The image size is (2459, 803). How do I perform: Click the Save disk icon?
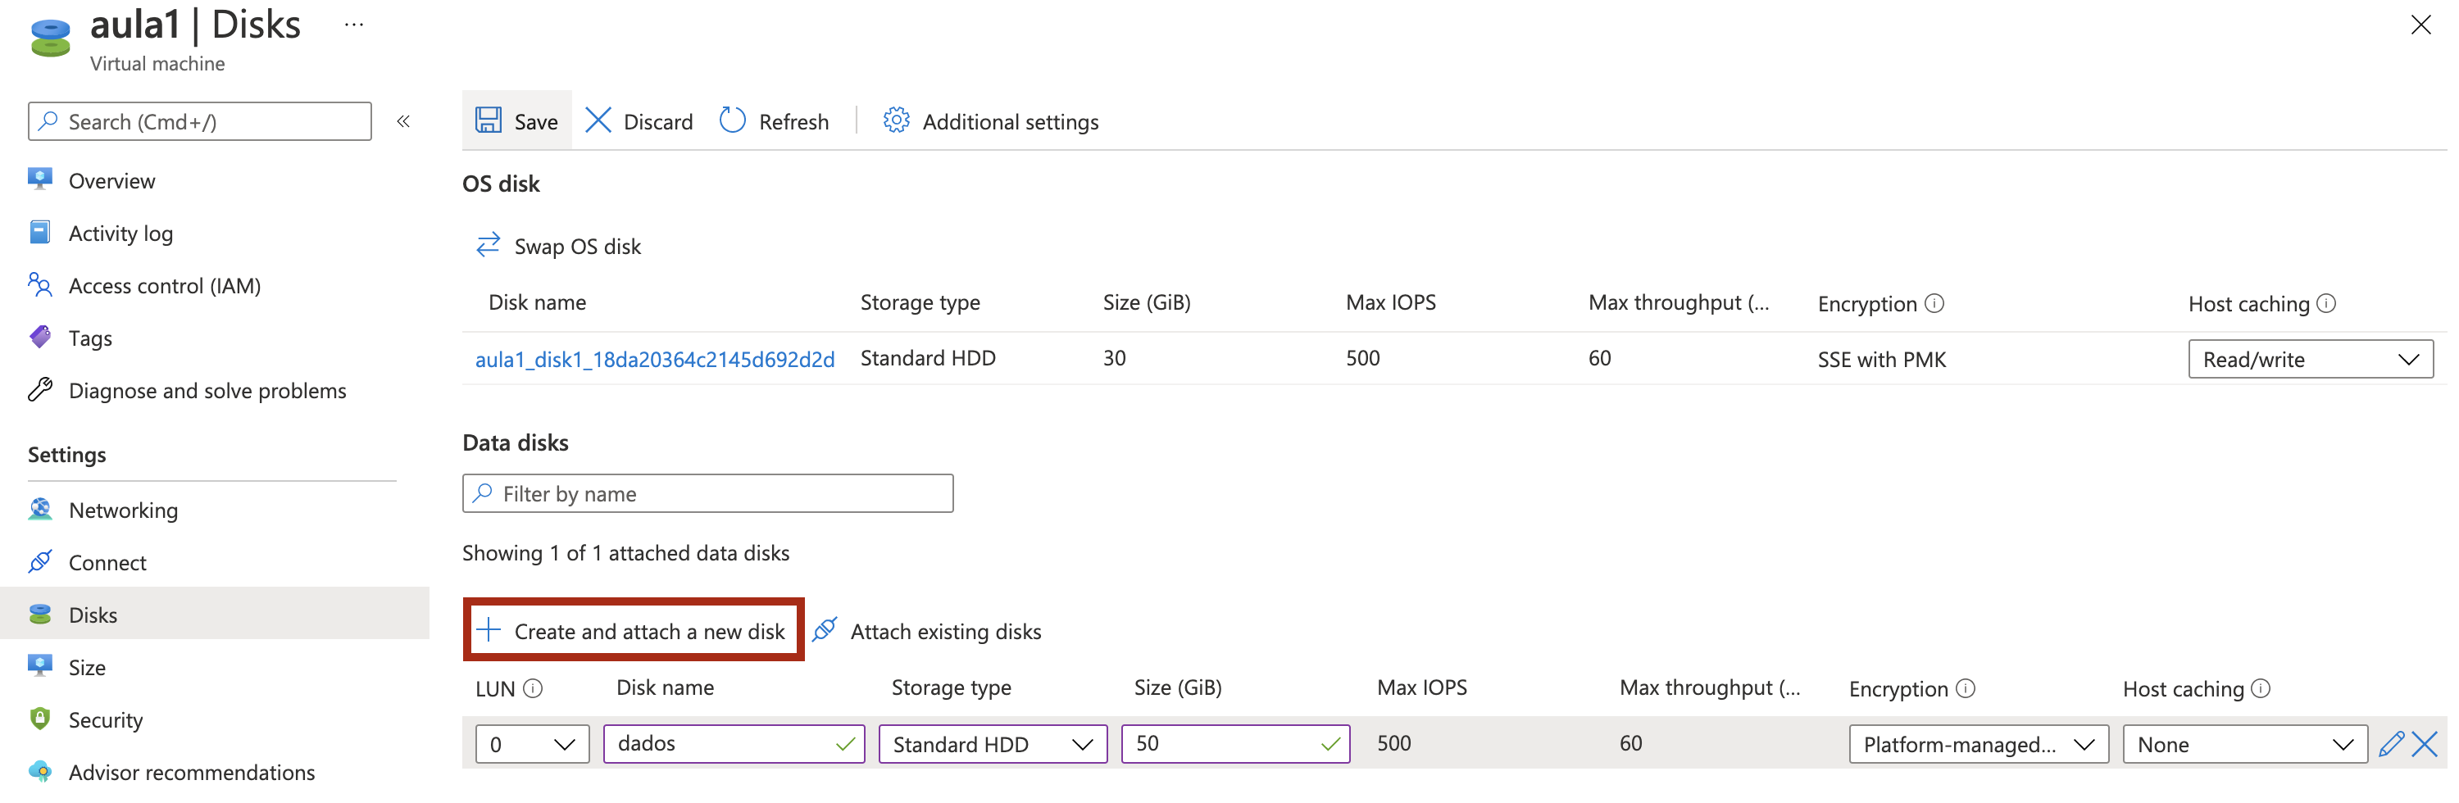pos(489,121)
